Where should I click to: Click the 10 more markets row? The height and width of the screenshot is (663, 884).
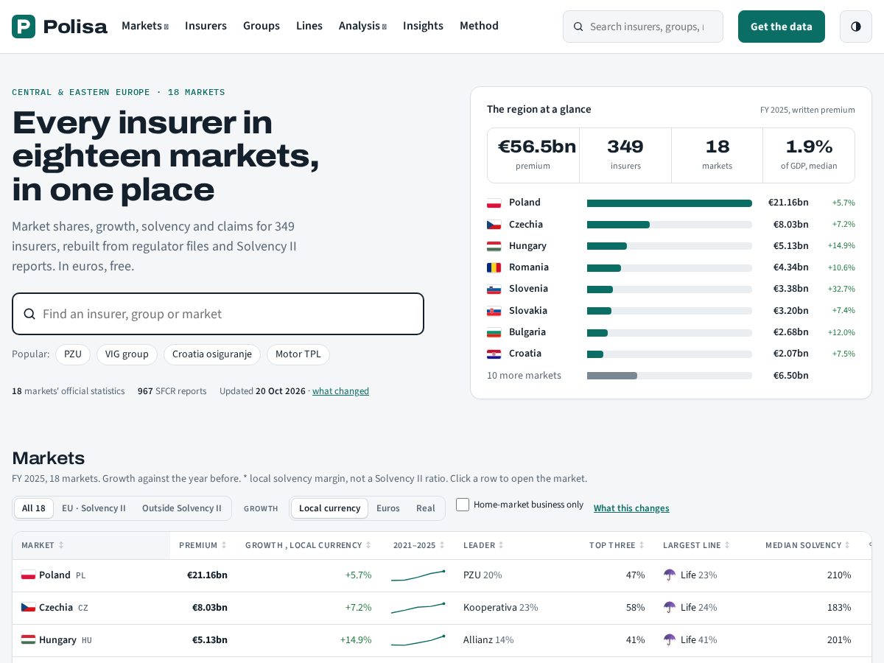(x=671, y=376)
